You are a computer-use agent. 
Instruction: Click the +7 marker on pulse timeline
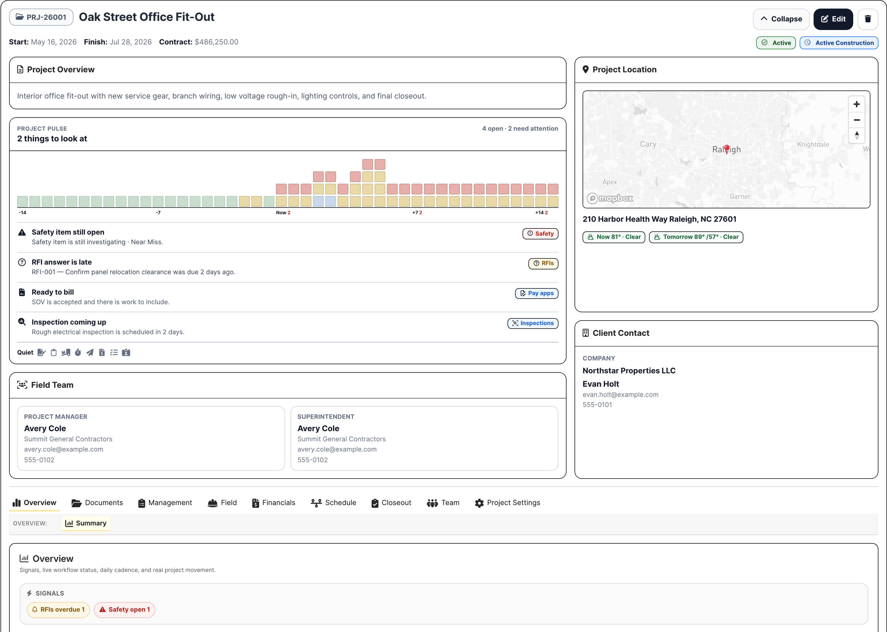[x=417, y=212]
